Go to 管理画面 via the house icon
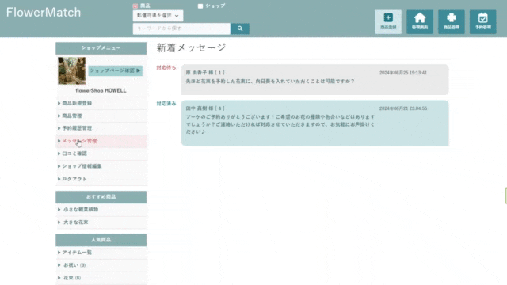 [x=420, y=21]
